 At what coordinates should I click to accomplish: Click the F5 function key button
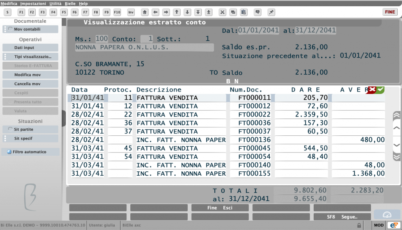[x=64, y=12]
